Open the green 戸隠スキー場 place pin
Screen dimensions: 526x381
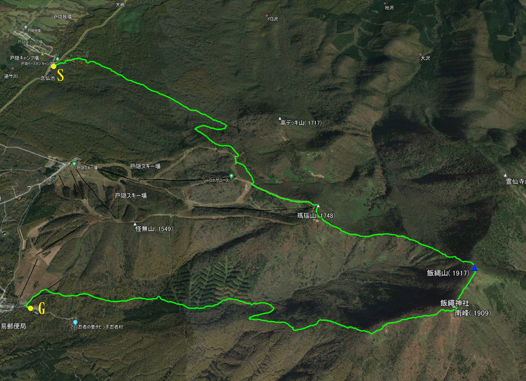(x=74, y=164)
